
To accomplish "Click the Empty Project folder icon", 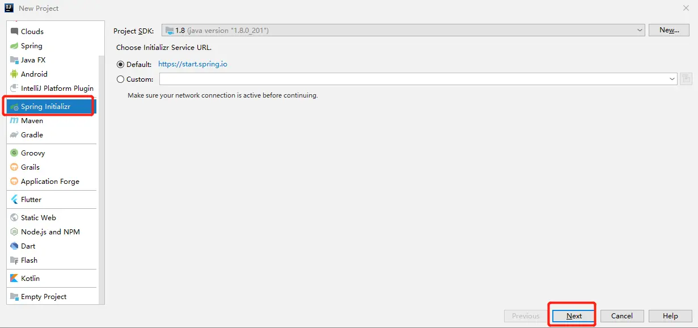I will pyautogui.click(x=14, y=296).
